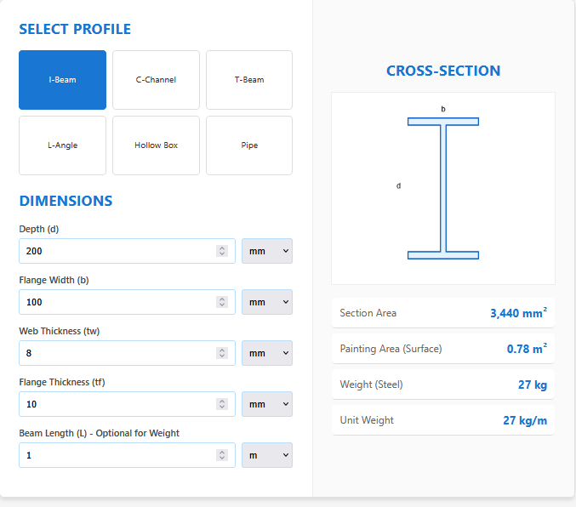Image resolution: width=576 pixels, height=507 pixels.
Task: Select the Pipe profile
Action: click(x=249, y=145)
